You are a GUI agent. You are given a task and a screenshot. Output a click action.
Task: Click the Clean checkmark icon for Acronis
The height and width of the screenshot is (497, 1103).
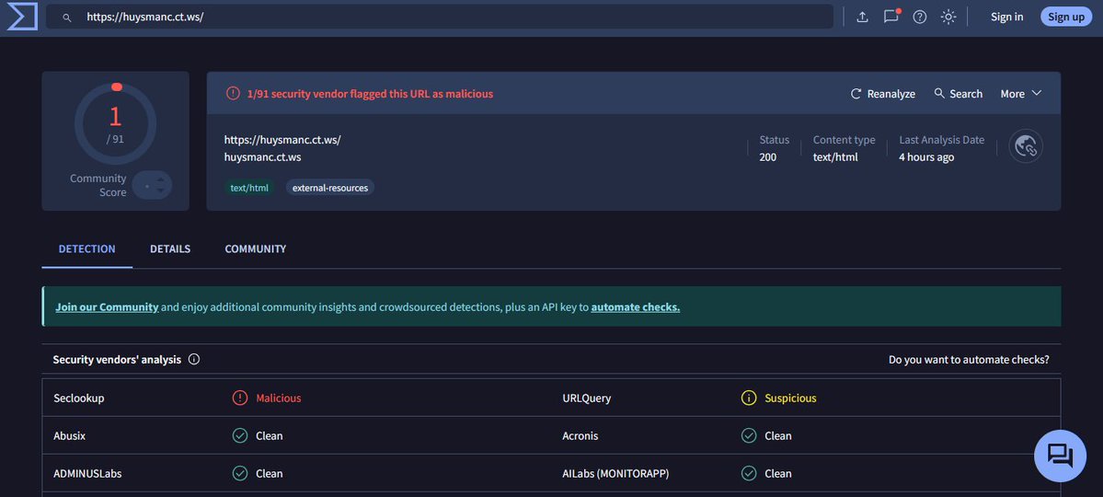coord(749,435)
